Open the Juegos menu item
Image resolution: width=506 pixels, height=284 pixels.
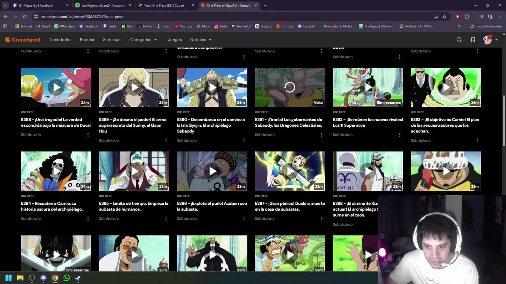(175, 40)
